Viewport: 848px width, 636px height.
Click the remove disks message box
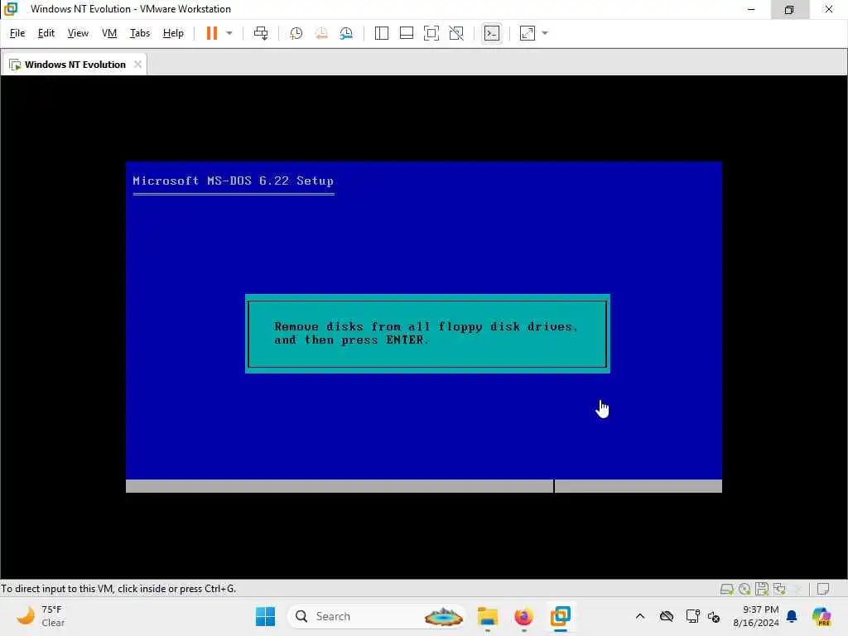click(x=427, y=334)
